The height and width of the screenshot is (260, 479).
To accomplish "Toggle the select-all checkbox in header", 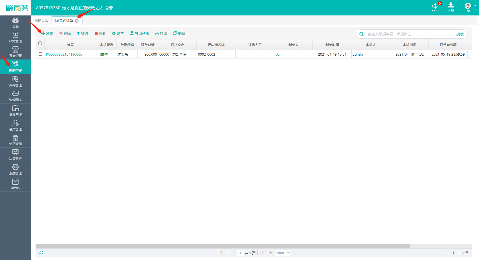I will point(40,43).
